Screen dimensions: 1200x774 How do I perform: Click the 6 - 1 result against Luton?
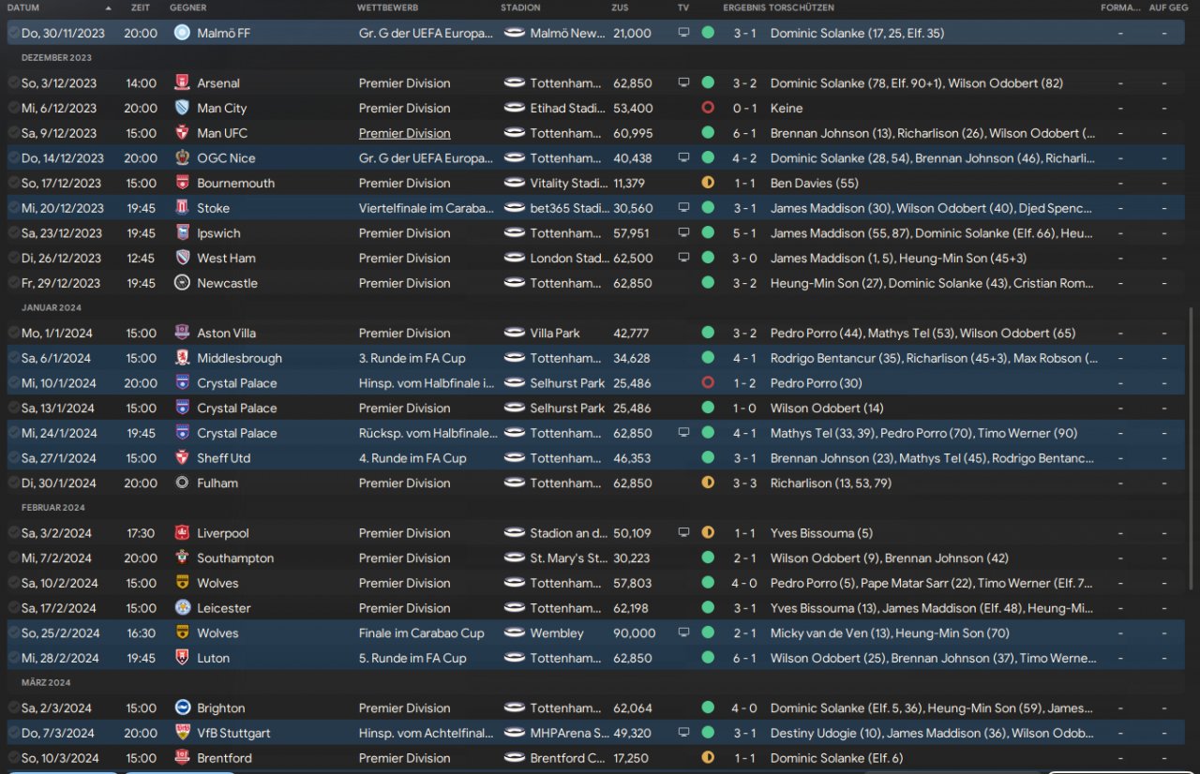click(x=745, y=658)
